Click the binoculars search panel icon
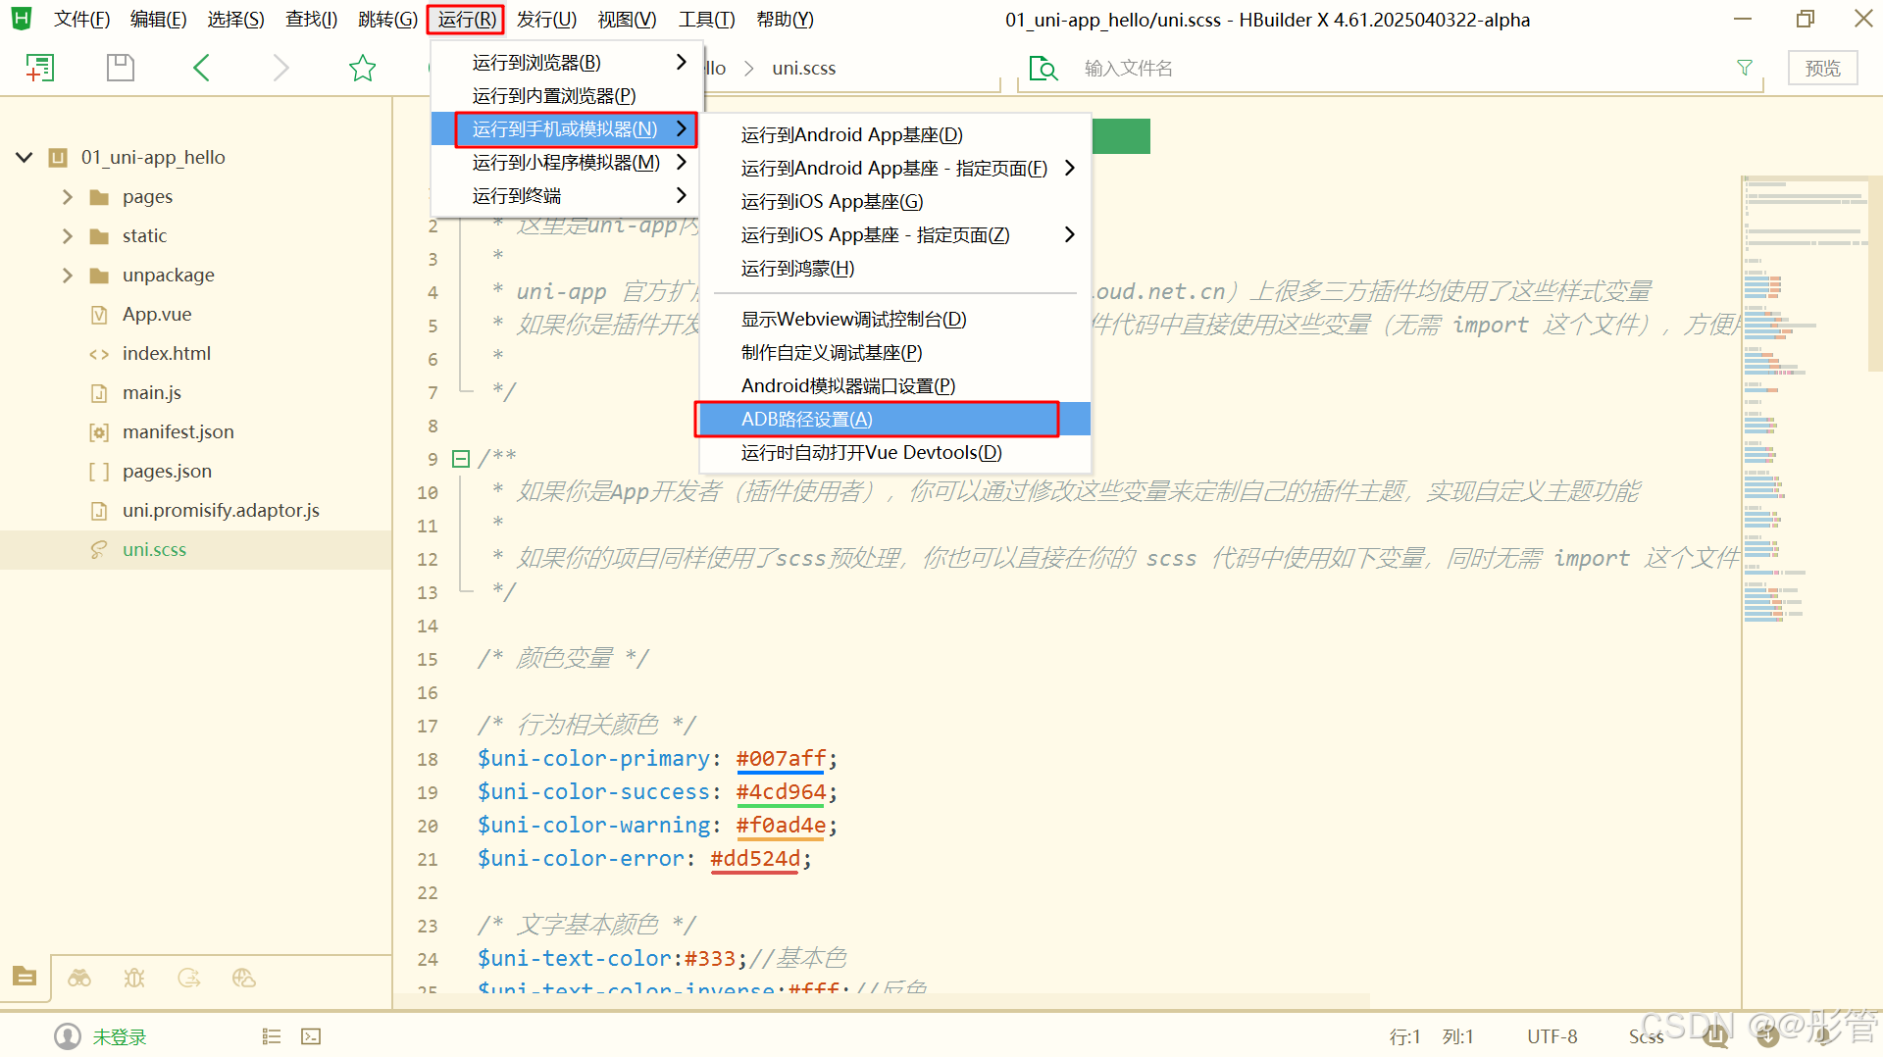Screen dimensions: 1883x1057 point(79,978)
